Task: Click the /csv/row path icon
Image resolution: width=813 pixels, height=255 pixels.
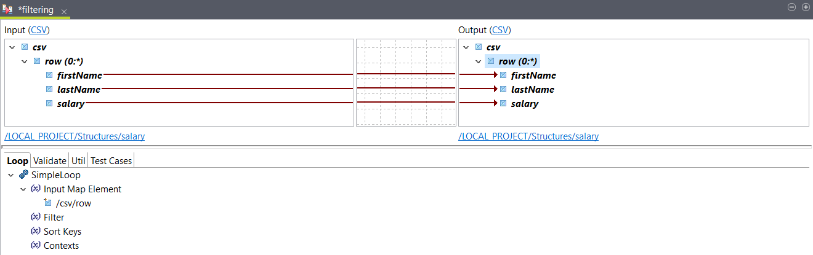Action: 48,203
